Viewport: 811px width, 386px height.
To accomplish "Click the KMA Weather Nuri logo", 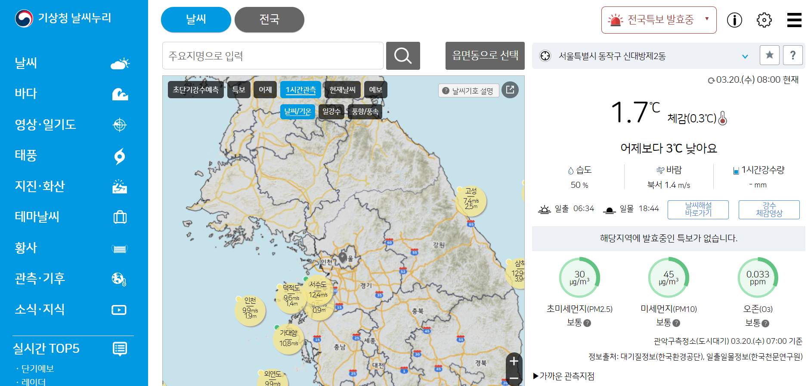I will coord(63,18).
